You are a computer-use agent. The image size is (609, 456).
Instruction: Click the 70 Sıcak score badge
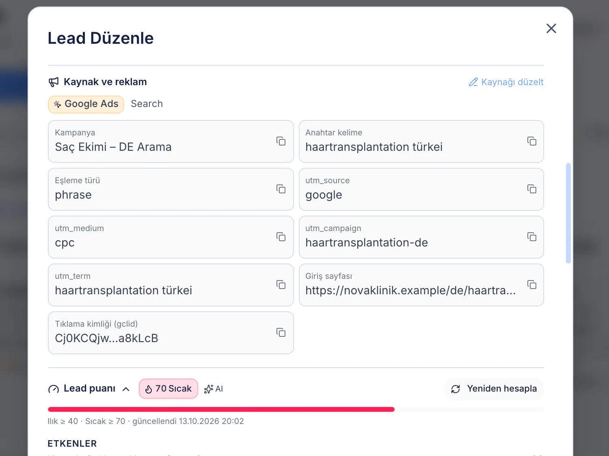[168, 389]
